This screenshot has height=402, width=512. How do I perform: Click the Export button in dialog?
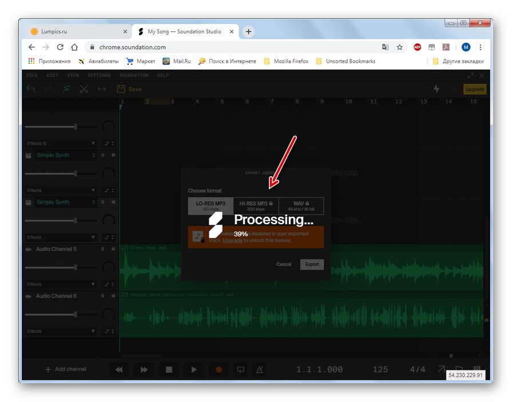(312, 264)
